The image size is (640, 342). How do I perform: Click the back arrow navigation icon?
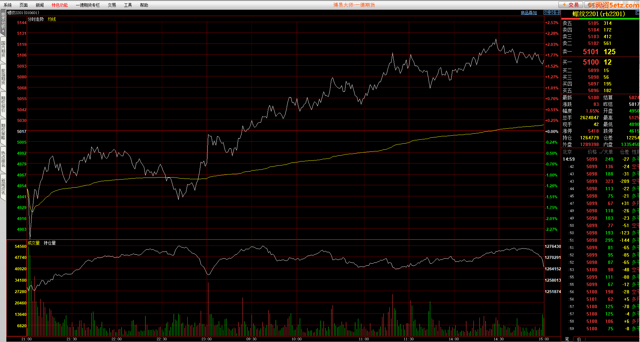pyautogui.click(x=546, y=13)
